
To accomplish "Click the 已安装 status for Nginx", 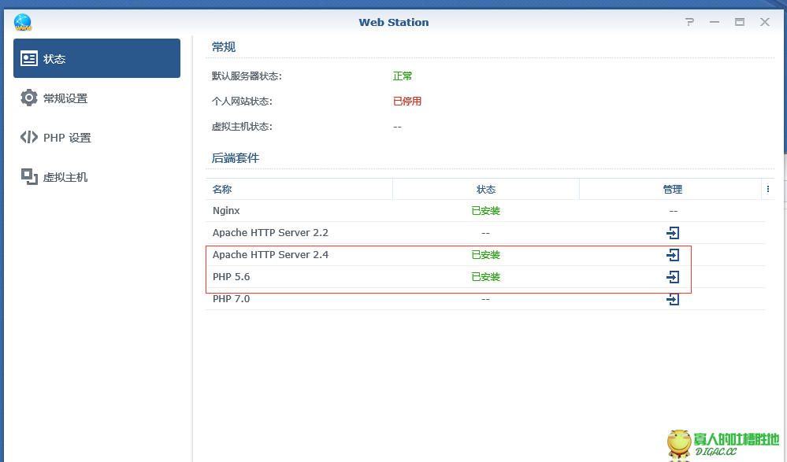I will click(x=486, y=211).
